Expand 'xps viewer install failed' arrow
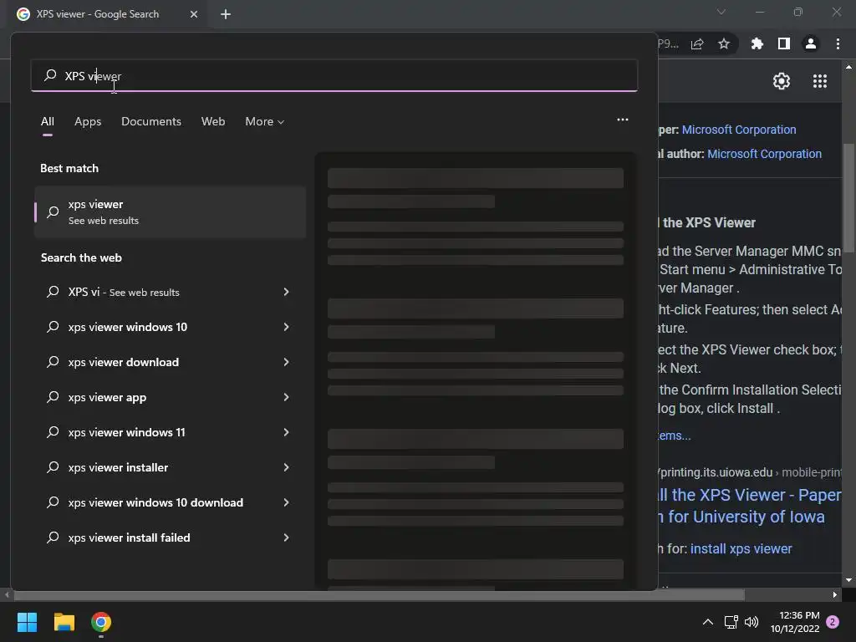 click(286, 538)
